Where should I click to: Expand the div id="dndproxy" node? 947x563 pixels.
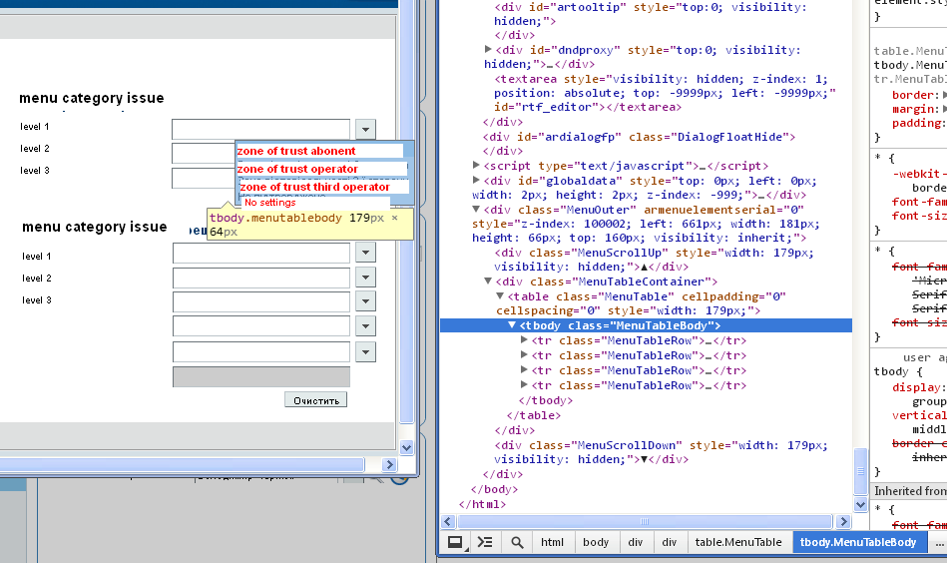coord(488,50)
